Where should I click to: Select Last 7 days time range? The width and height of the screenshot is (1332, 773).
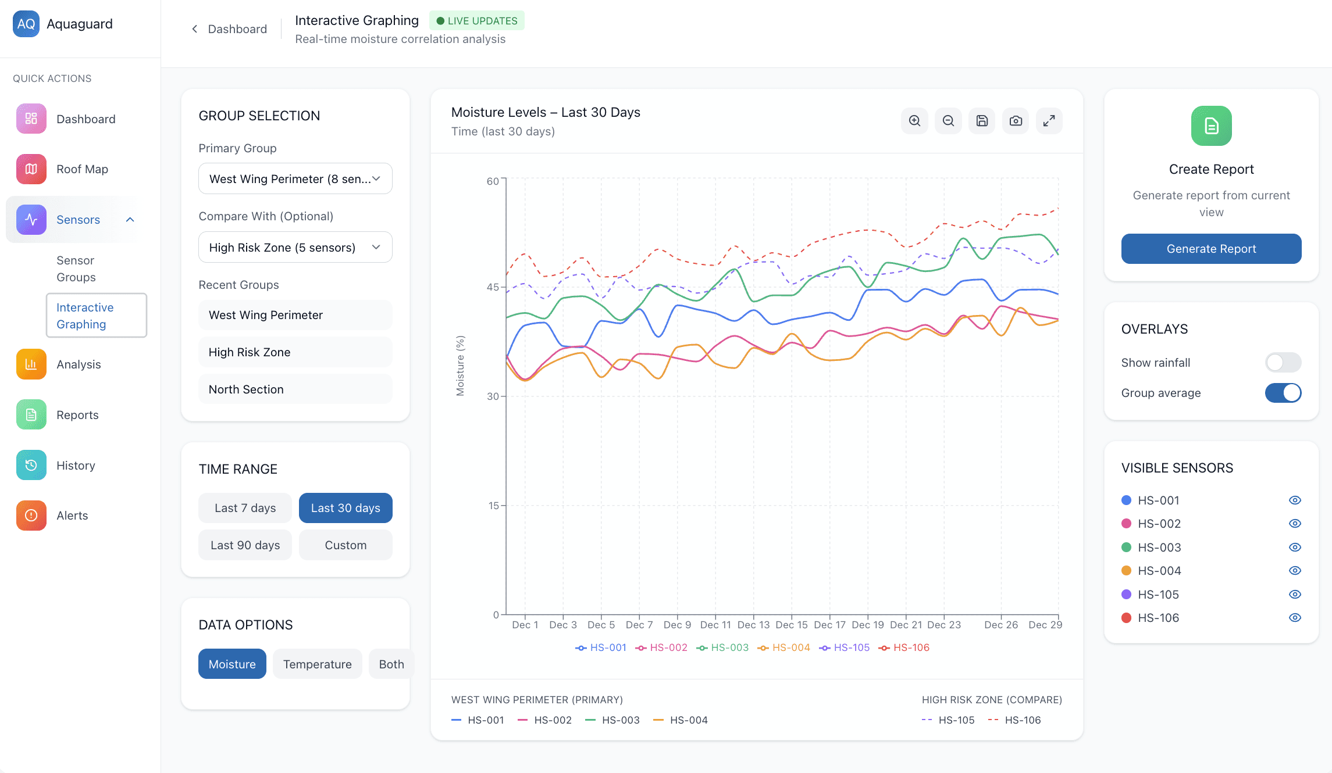[245, 508]
